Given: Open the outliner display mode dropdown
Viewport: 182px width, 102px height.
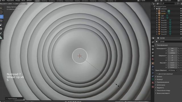Looking at the screenshot, I should [x=154, y=4].
